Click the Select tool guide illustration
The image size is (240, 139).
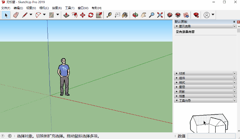click(209, 123)
